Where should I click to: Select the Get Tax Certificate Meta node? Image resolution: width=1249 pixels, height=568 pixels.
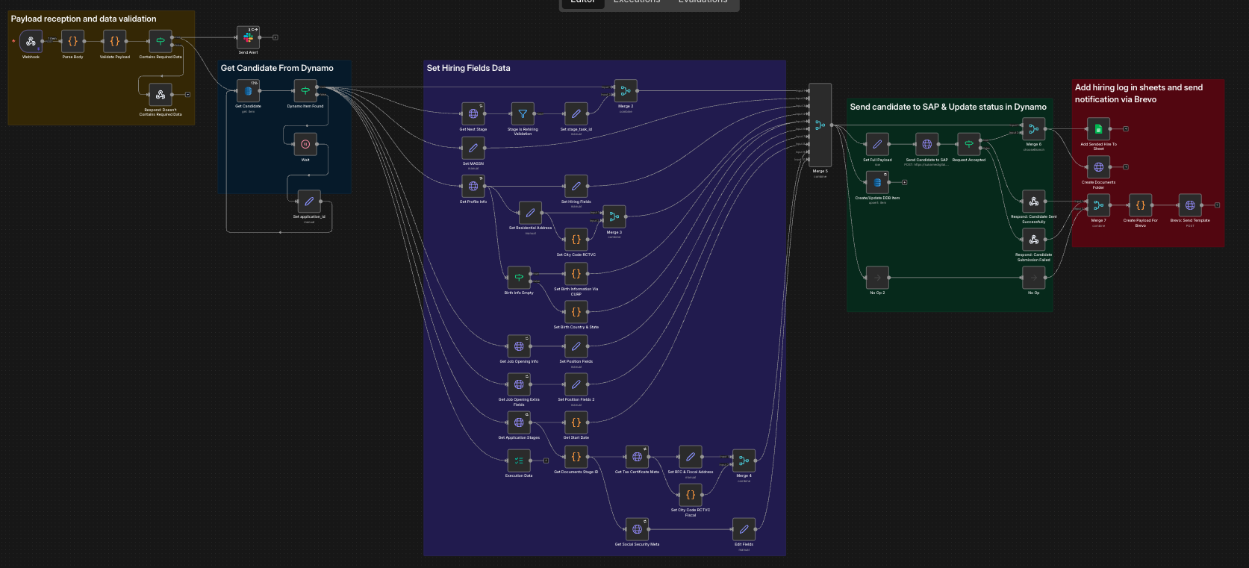coord(637,457)
